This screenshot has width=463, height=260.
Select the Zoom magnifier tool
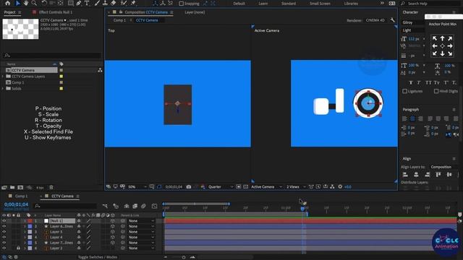click(x=34, y=3)
